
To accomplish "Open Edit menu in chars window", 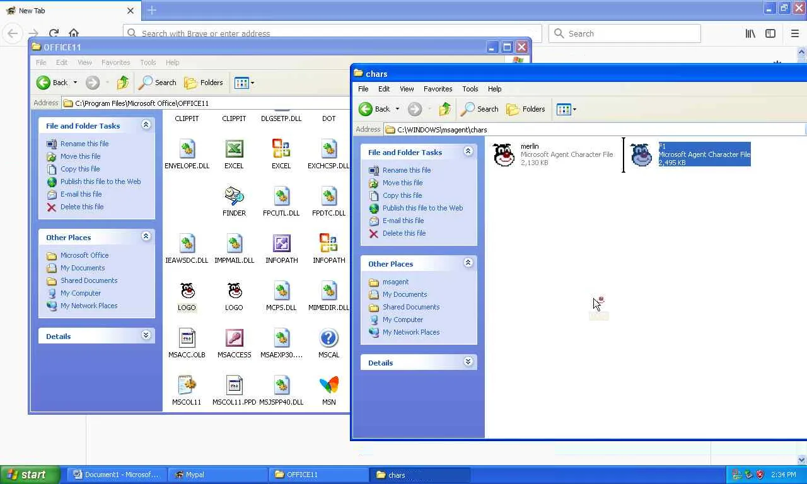I will (x=384, y=89).
